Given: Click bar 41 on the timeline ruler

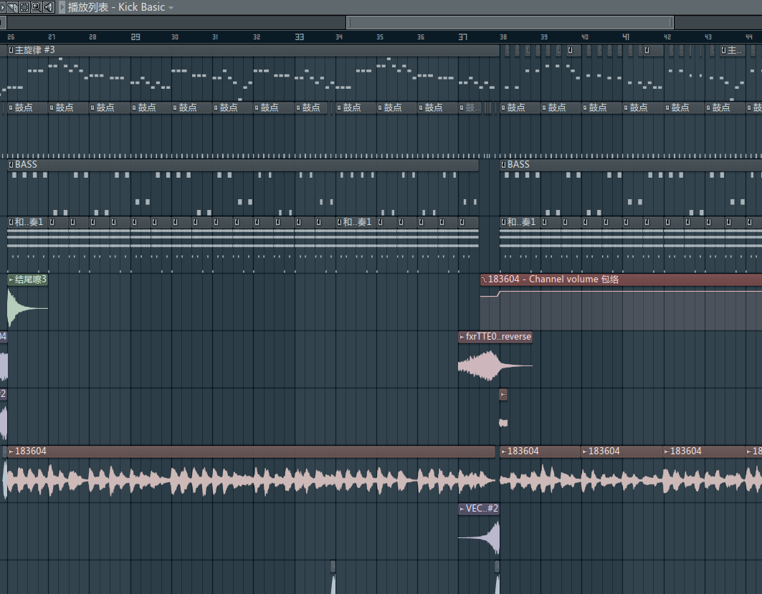Looking at the screenshot, I should [626, 37].
